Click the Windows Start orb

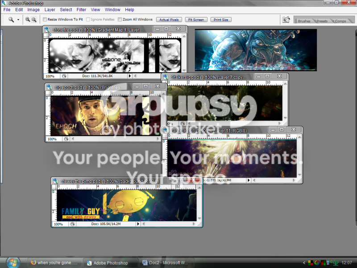point(13,263)
